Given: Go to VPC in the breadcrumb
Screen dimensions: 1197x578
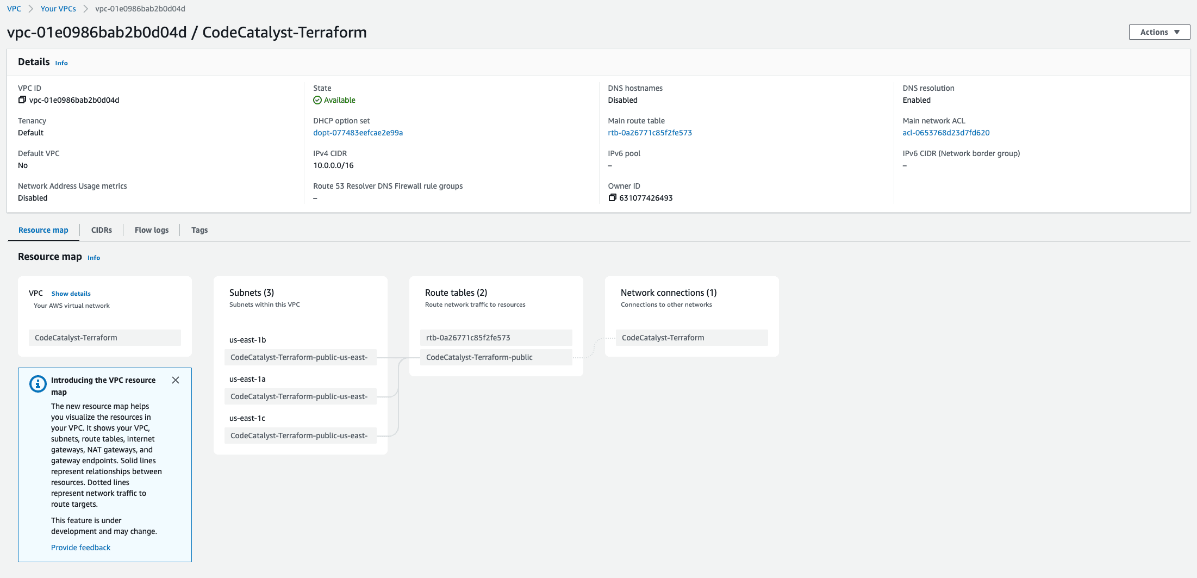Looking at the screenshot, I should pyautogui.click(x=14, y=9).
